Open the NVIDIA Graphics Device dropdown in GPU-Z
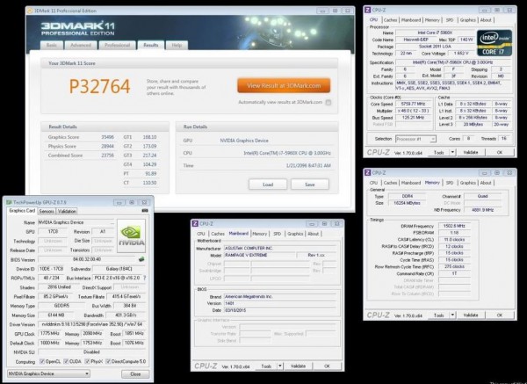The image size is (527, 384). (x=48, y=373)
